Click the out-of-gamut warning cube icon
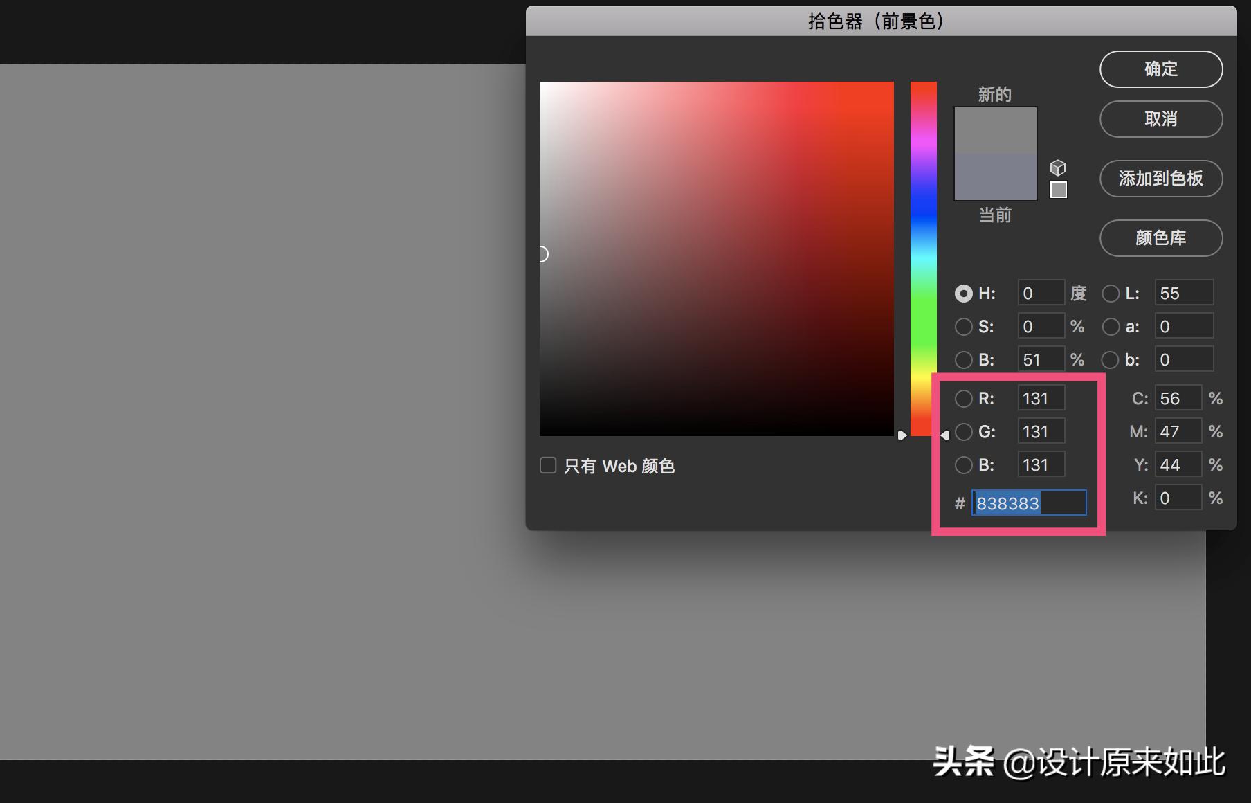The image size is (1251, 803). point(1058,166)
